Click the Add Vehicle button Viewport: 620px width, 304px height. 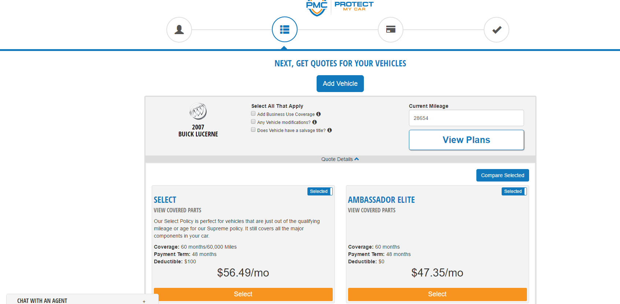click(340, 84)
